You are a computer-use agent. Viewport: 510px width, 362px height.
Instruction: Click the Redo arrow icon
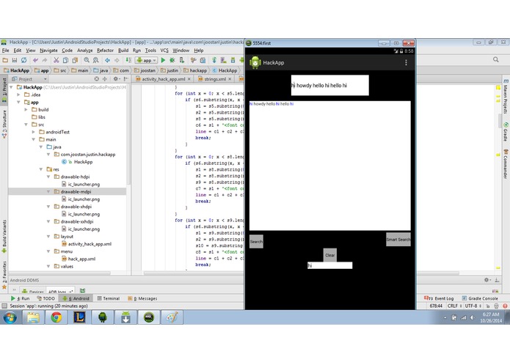(45, 60)
